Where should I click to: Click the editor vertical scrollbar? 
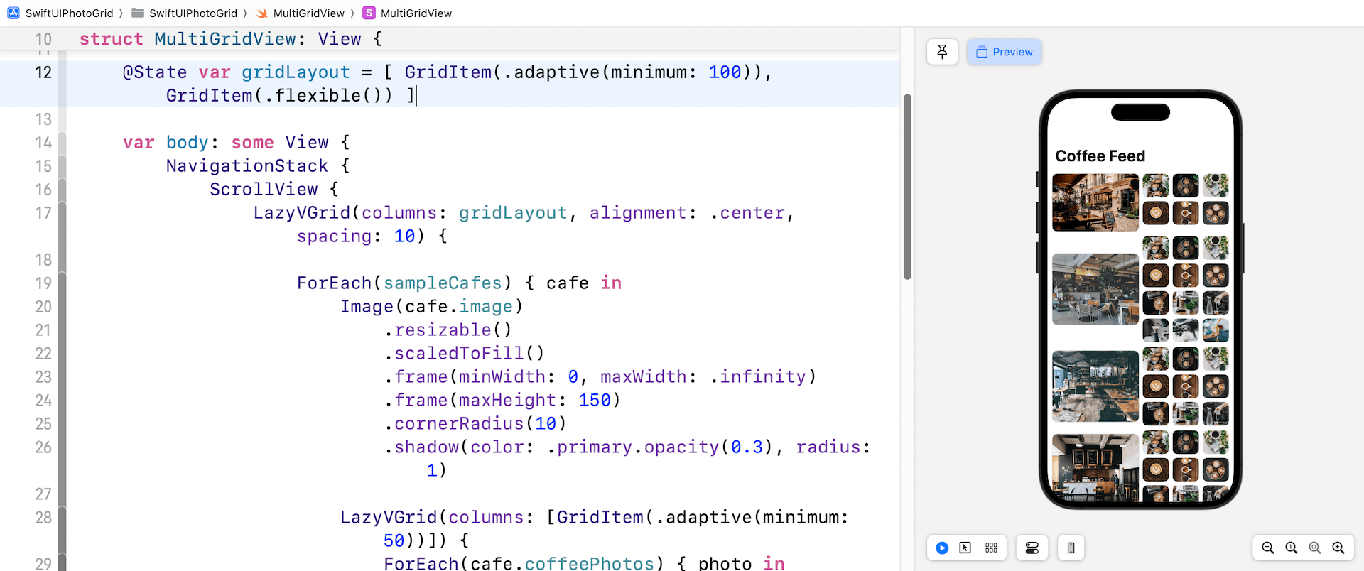pos(907,187)
